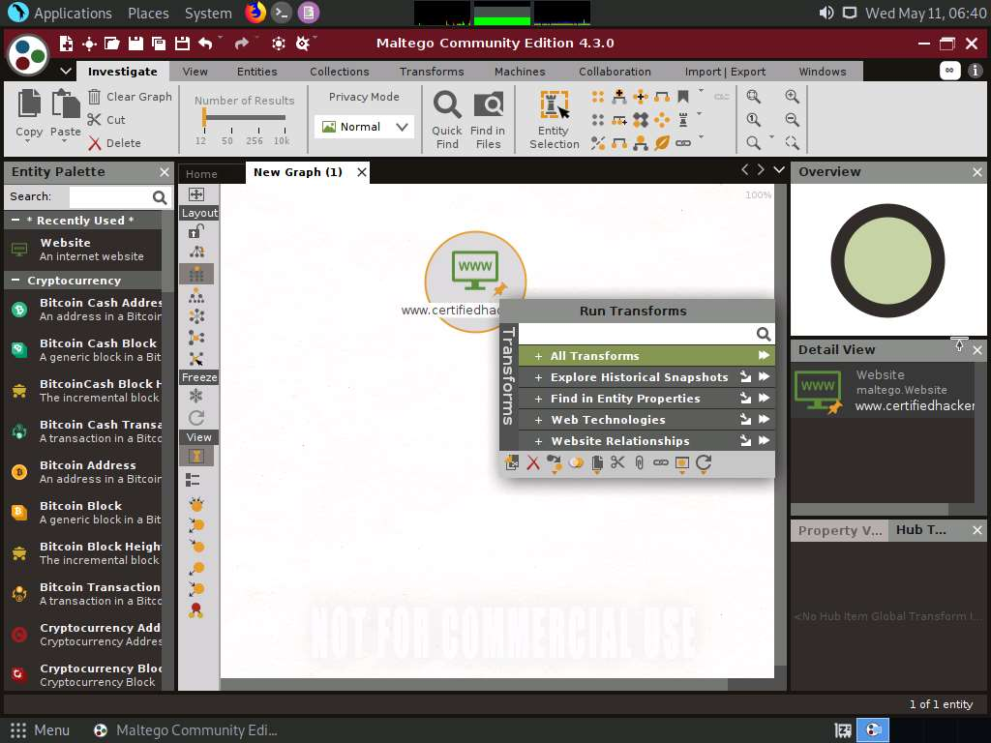The image size is (991, 743).
Task: Click the Zoom Out magnifier icon
Action: (x=792, y=119)
